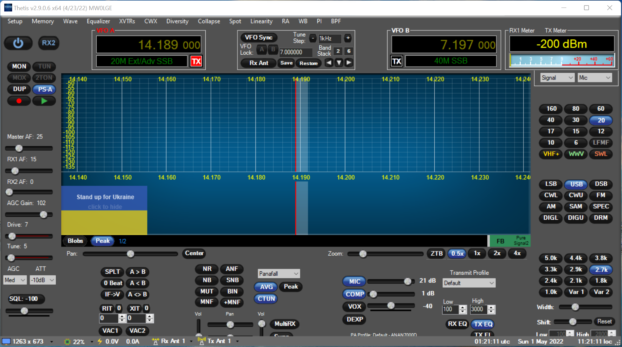Screen dimensions: 622x347
Task: Expand the Transmit Profile dropdown
Action: click(x=469, y=283)
